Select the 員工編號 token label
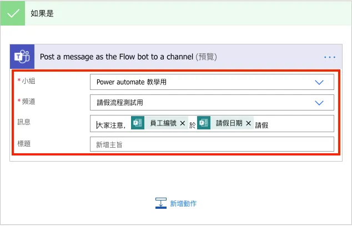 point(163,123)
